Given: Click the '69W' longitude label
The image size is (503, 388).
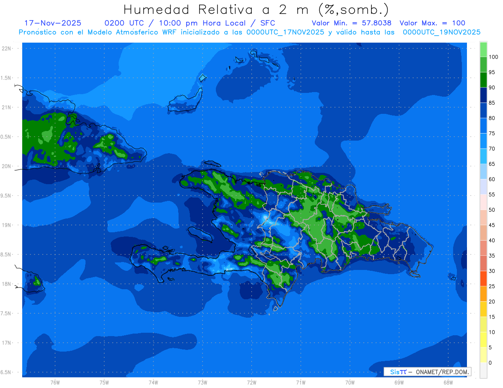Looking at the screenshot, I should (399, 382).
